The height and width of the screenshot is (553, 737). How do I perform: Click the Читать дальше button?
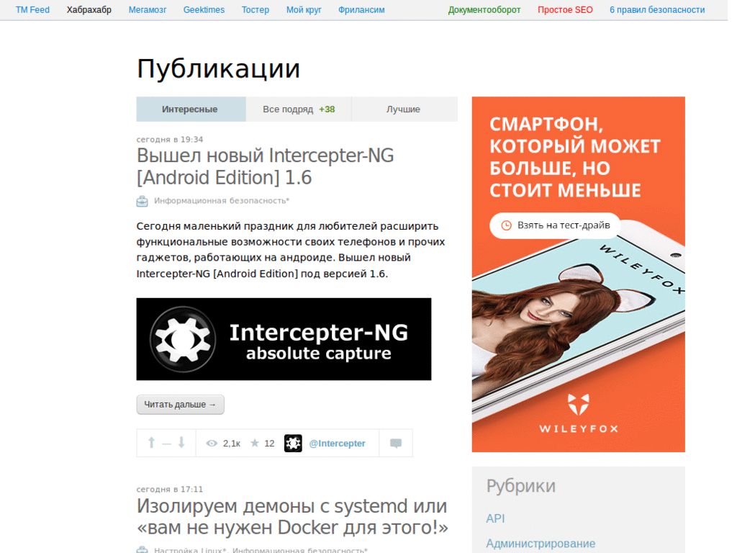pos(180,404)
